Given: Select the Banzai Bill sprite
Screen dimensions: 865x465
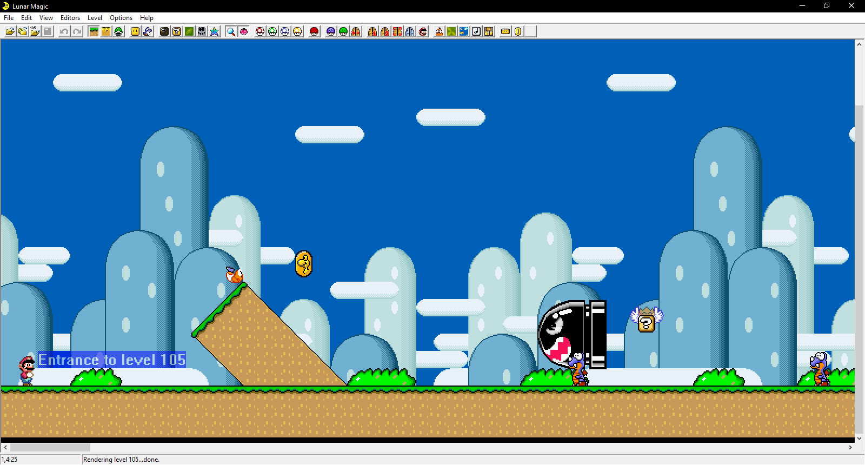Looking at the screenshot, I should click(x=572, y=335).
